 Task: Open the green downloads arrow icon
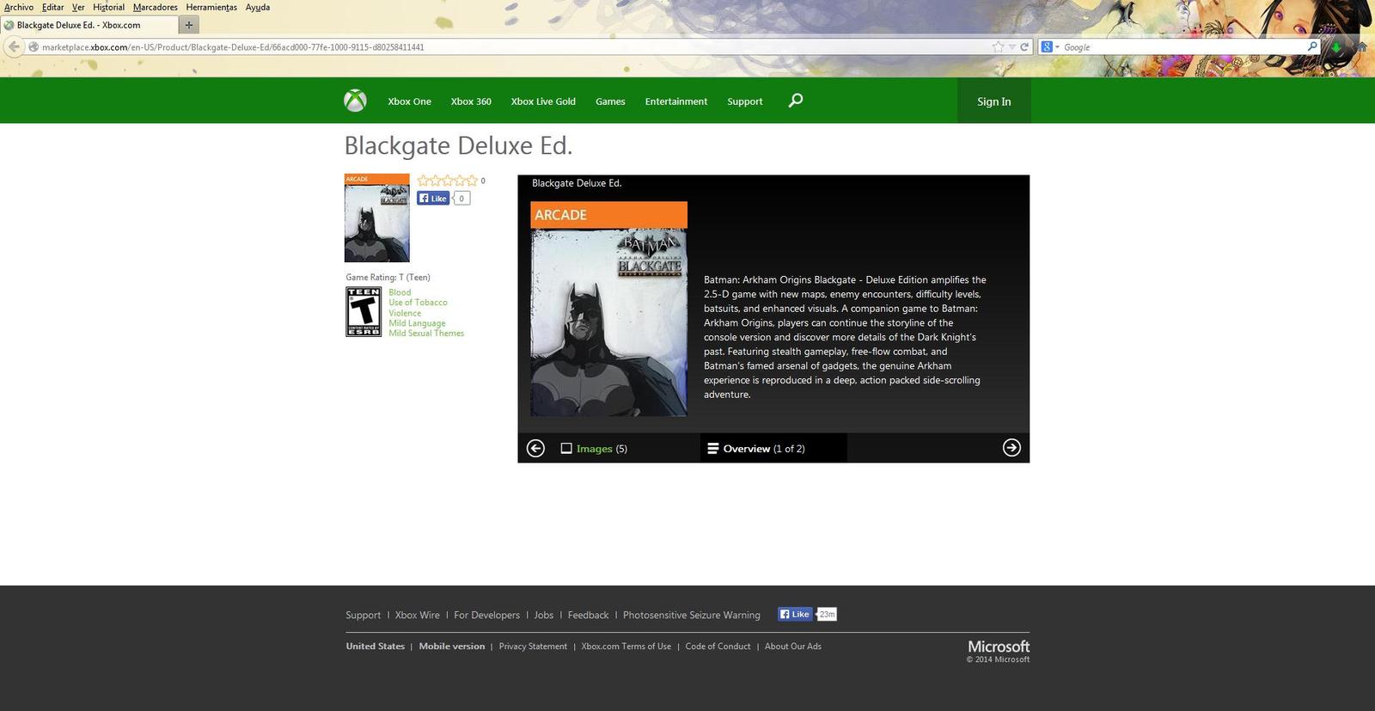1336,47
